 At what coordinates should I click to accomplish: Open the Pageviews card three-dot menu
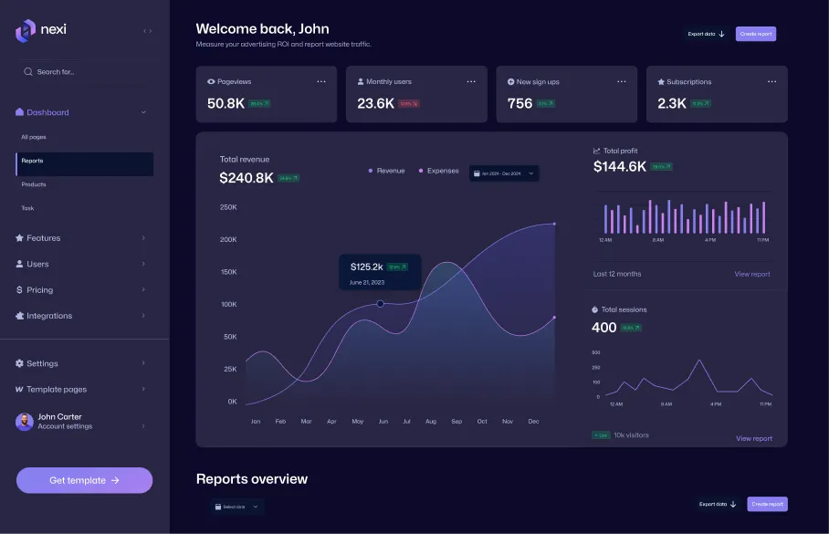pyautogui.click(x=321, y=81)
